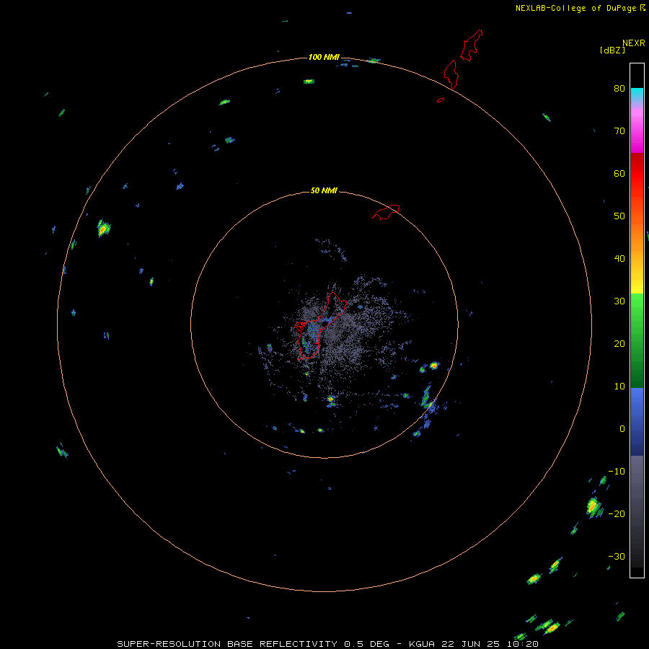This screenshot has height=649, width=649.
Task: Click the -20 value on the dBZ scale
Action: 617,513
